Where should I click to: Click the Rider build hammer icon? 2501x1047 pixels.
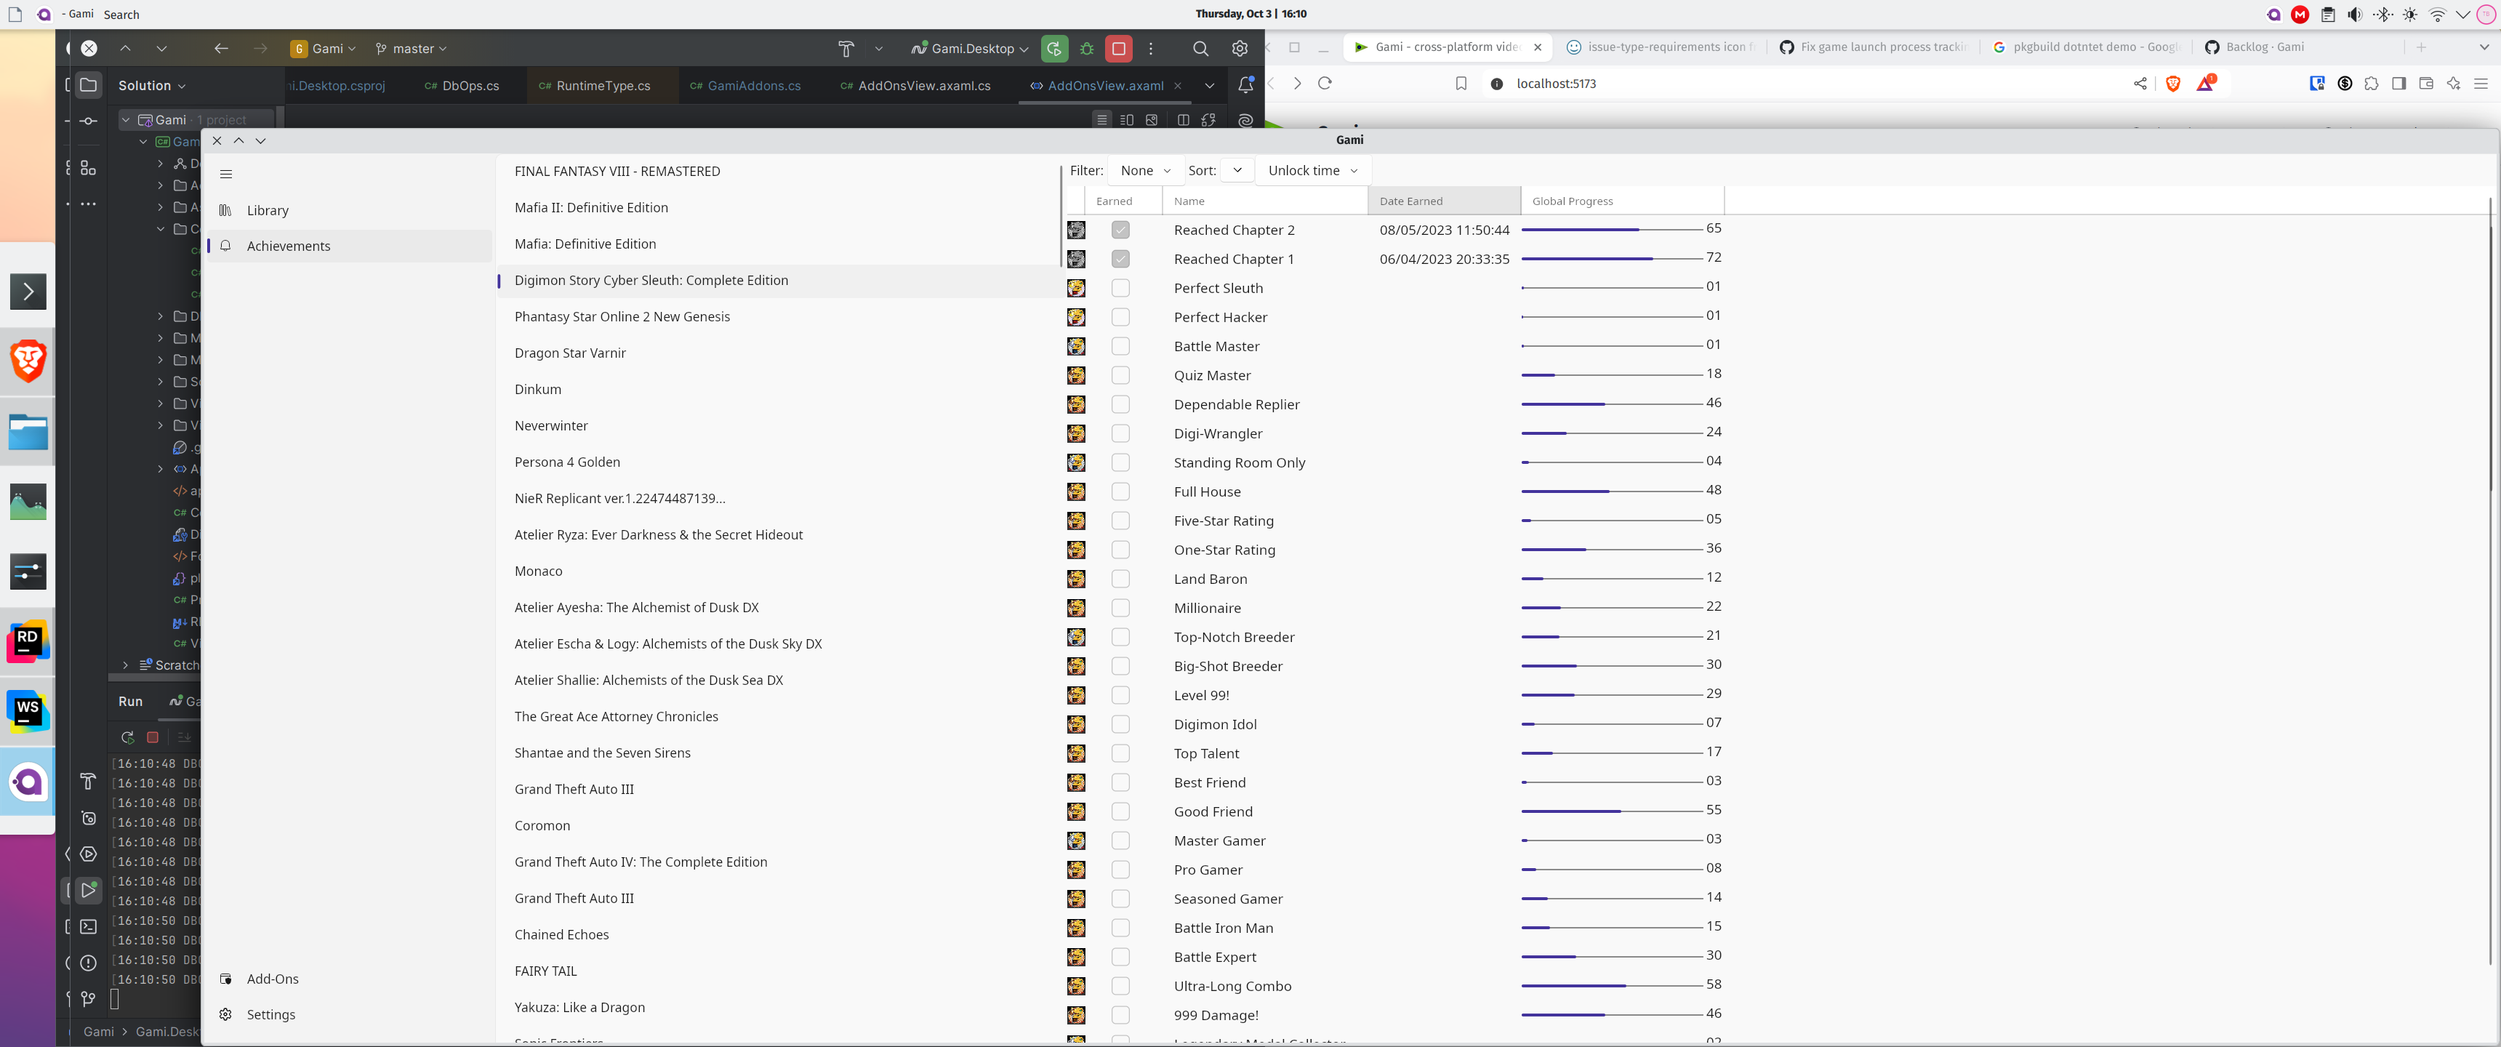[846, 49]
